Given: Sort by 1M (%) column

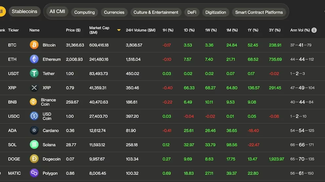Looking at the screenshot, I should pos(232,30).
